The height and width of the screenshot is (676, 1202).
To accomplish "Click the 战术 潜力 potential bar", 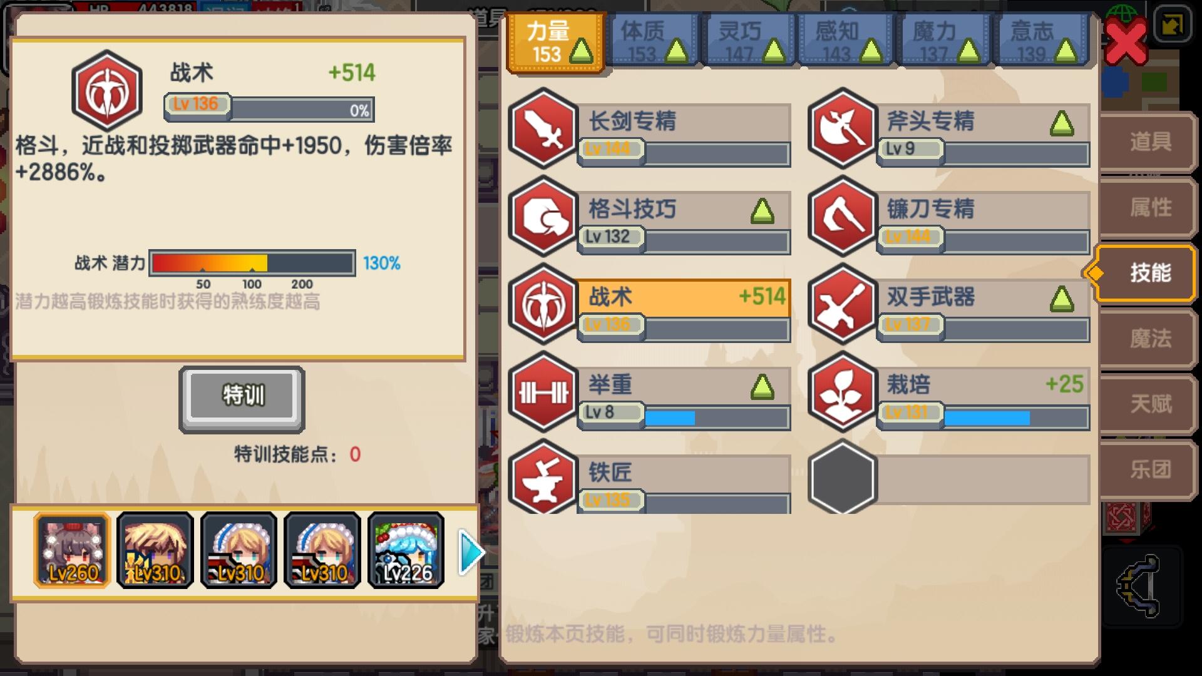I will tap(252, 263).
